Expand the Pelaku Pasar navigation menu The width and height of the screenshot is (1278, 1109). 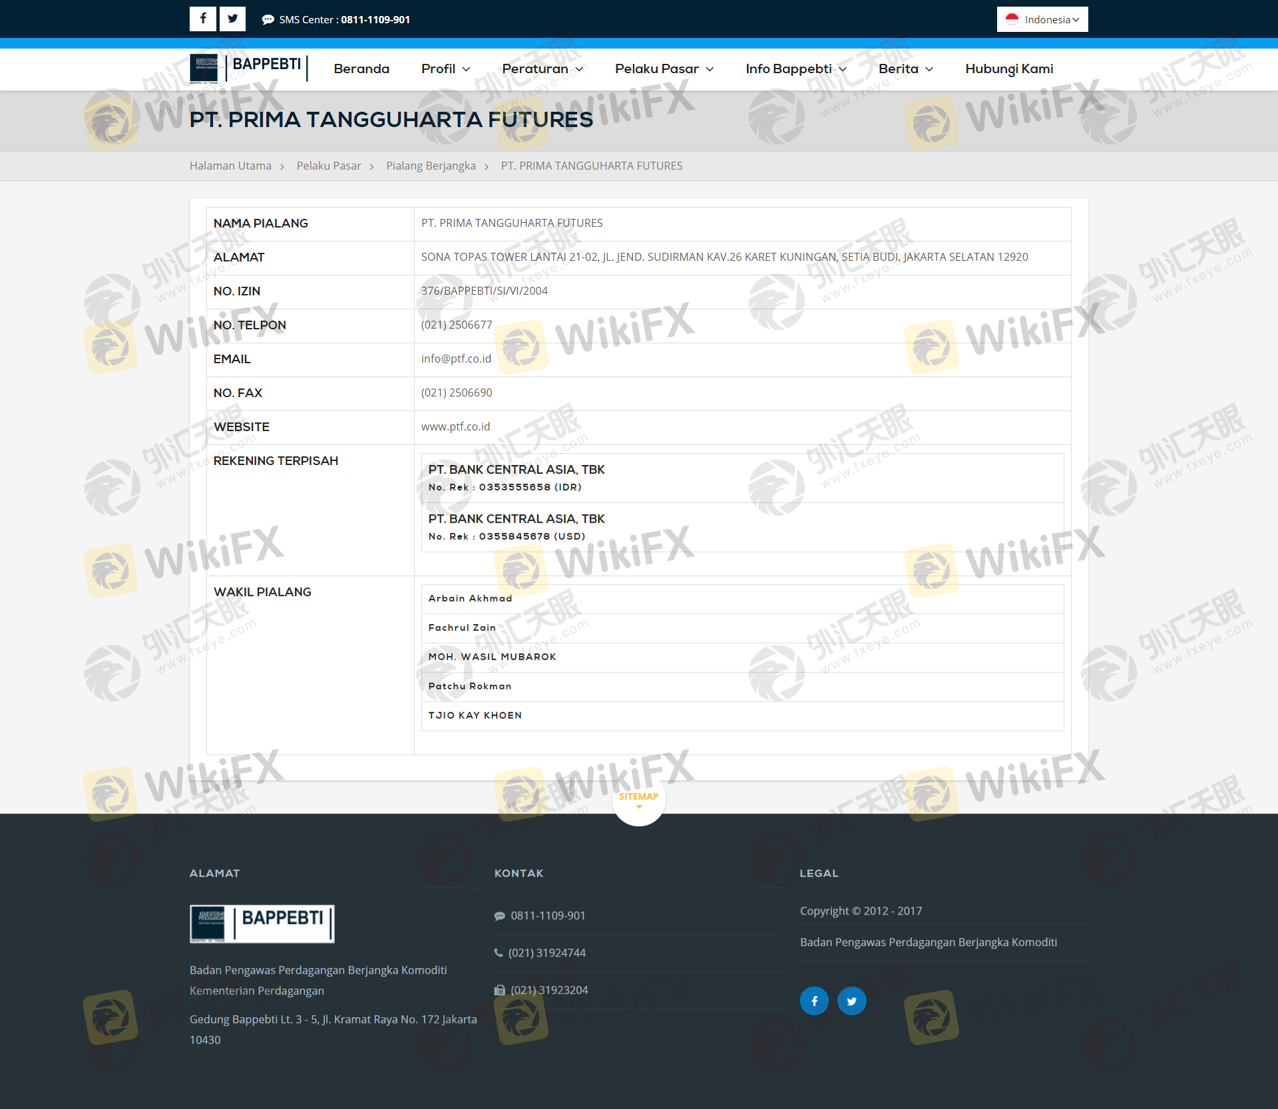664,69
